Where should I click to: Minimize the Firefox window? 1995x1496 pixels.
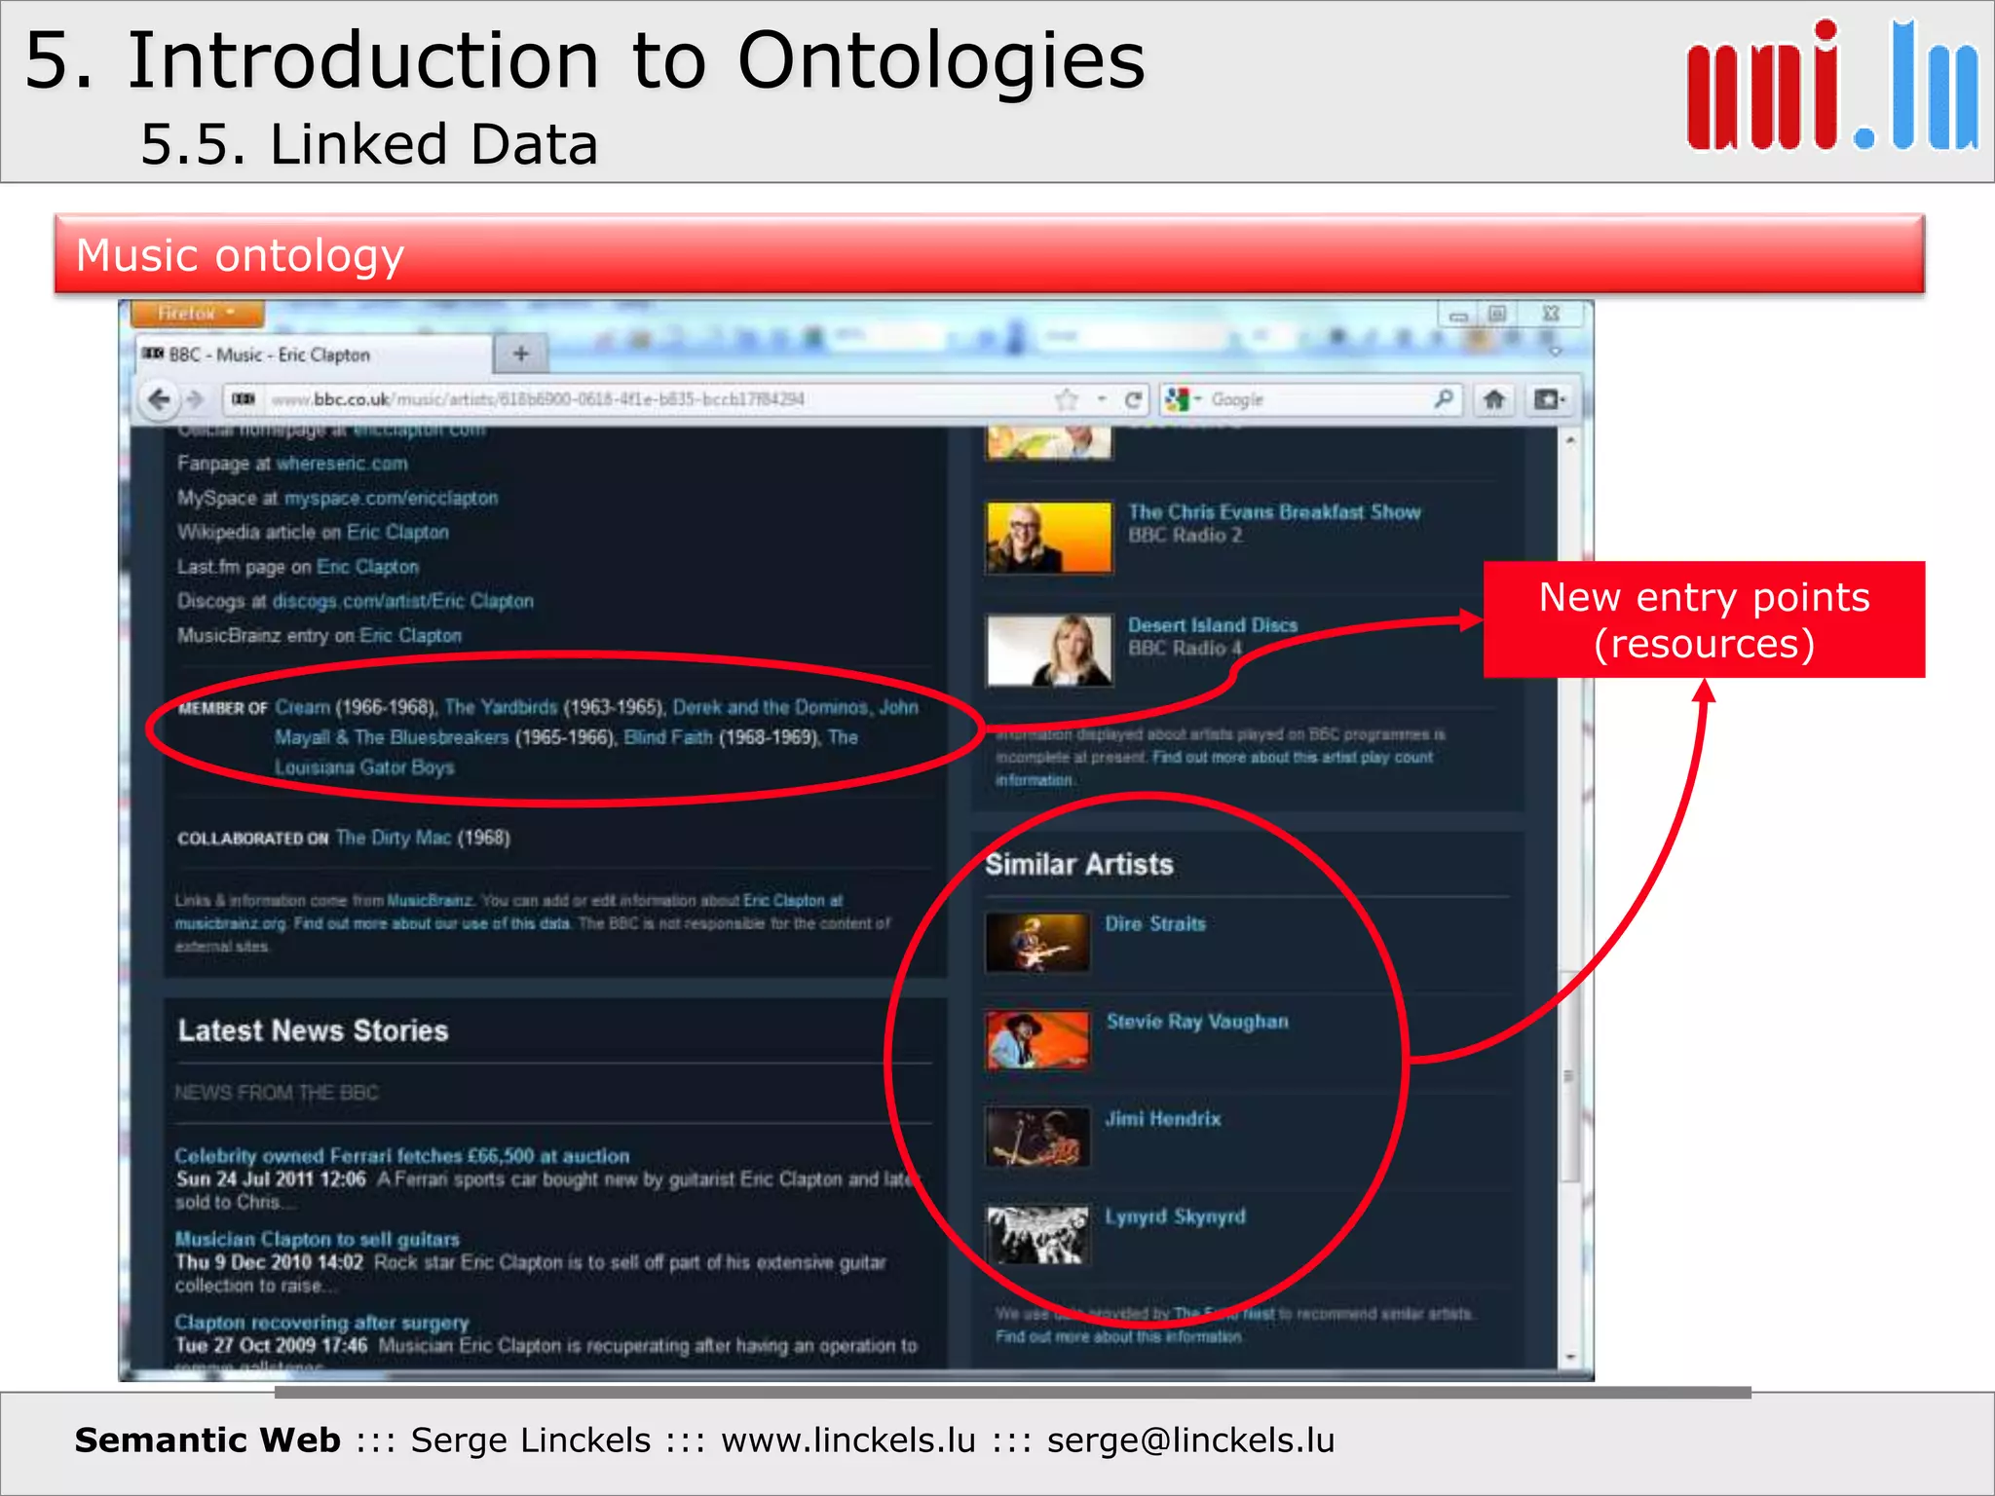tap(1458, 315)
